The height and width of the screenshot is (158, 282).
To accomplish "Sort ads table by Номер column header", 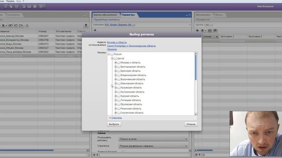I will coord(210,36).
